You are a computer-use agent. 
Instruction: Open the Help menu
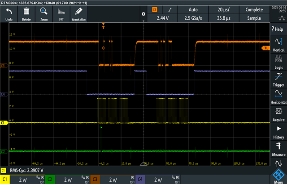(278, 29)
